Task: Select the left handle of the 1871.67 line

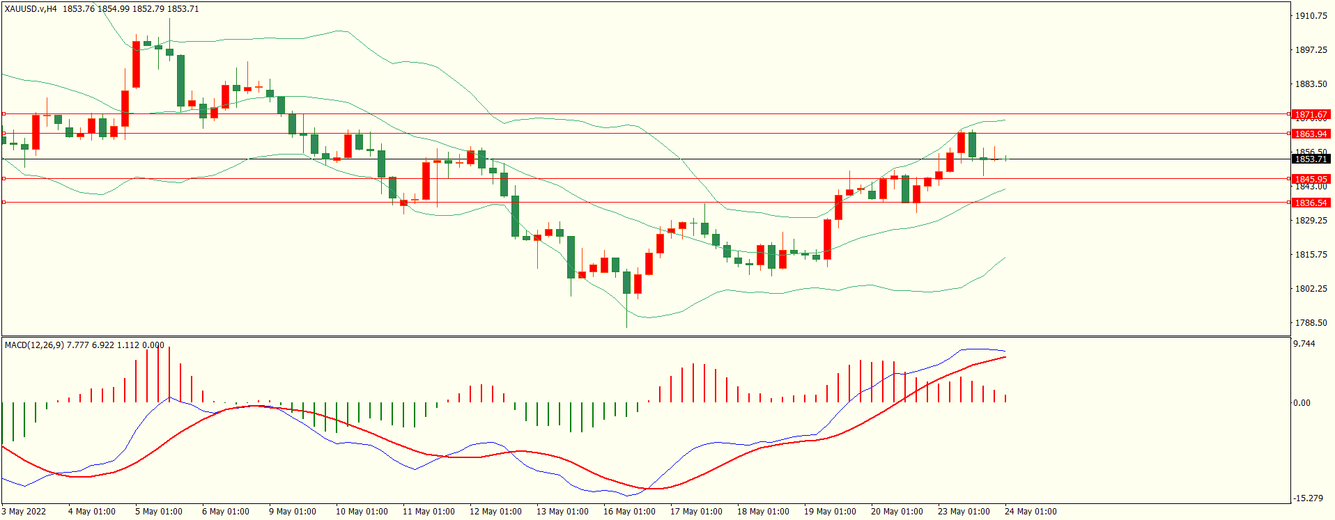Action: tap(3, 113)
